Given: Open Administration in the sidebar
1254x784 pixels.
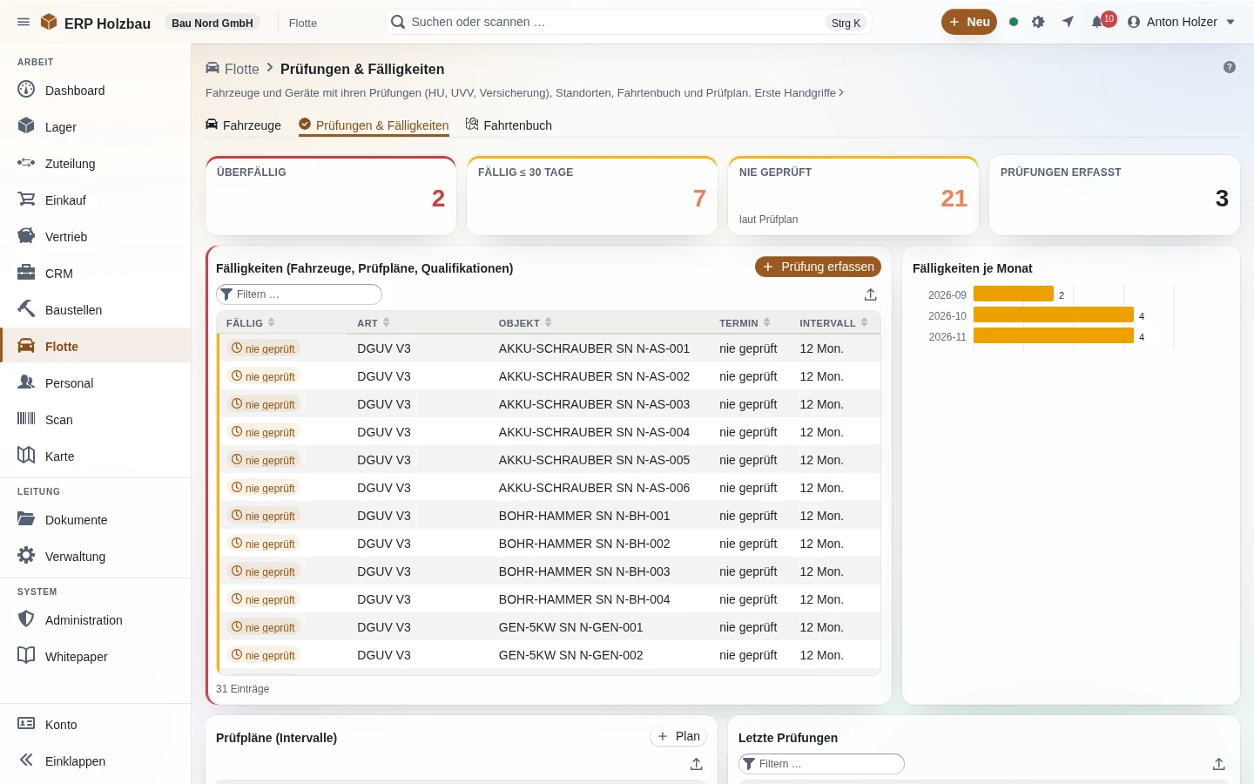Looking at the screenshot, I should tap(96, 620).
